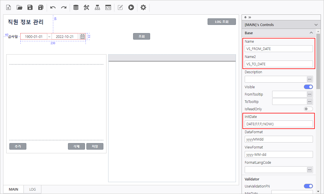Image resolution: width=324 pixels, height=194 pixels.
Task: Select the MAIN tab
Action: click(x=14, y=189)
